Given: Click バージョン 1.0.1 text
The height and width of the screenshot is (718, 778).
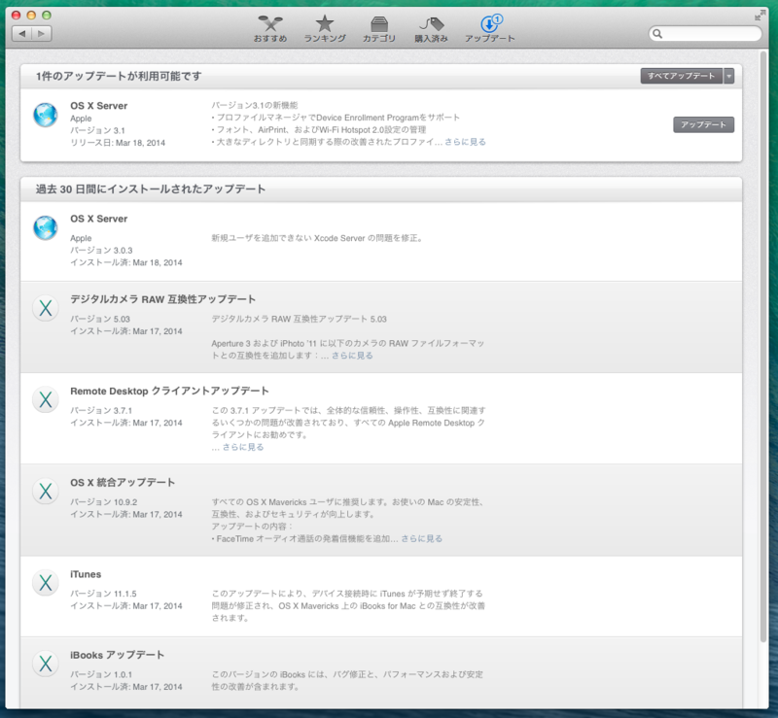Looking at the screenshot, I should pos(101,674).
